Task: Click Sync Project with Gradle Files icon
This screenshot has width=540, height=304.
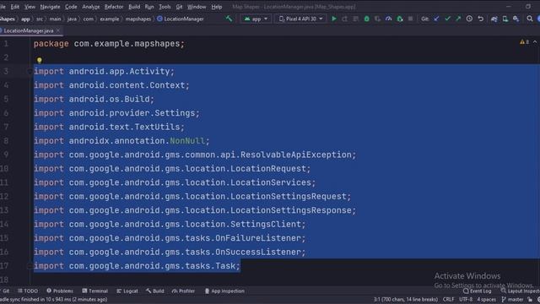Action: pos(494,19)
